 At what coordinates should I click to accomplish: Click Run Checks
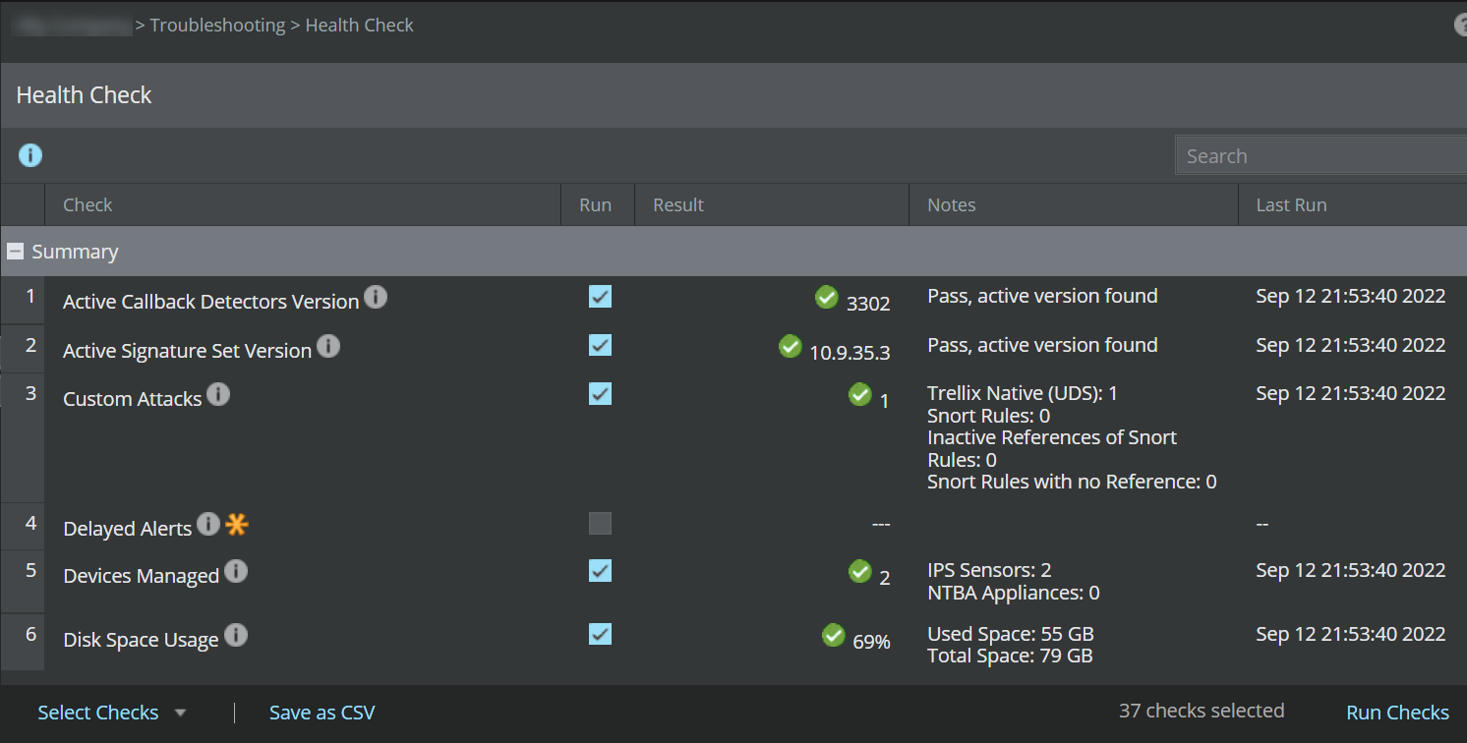(1397, 713)
